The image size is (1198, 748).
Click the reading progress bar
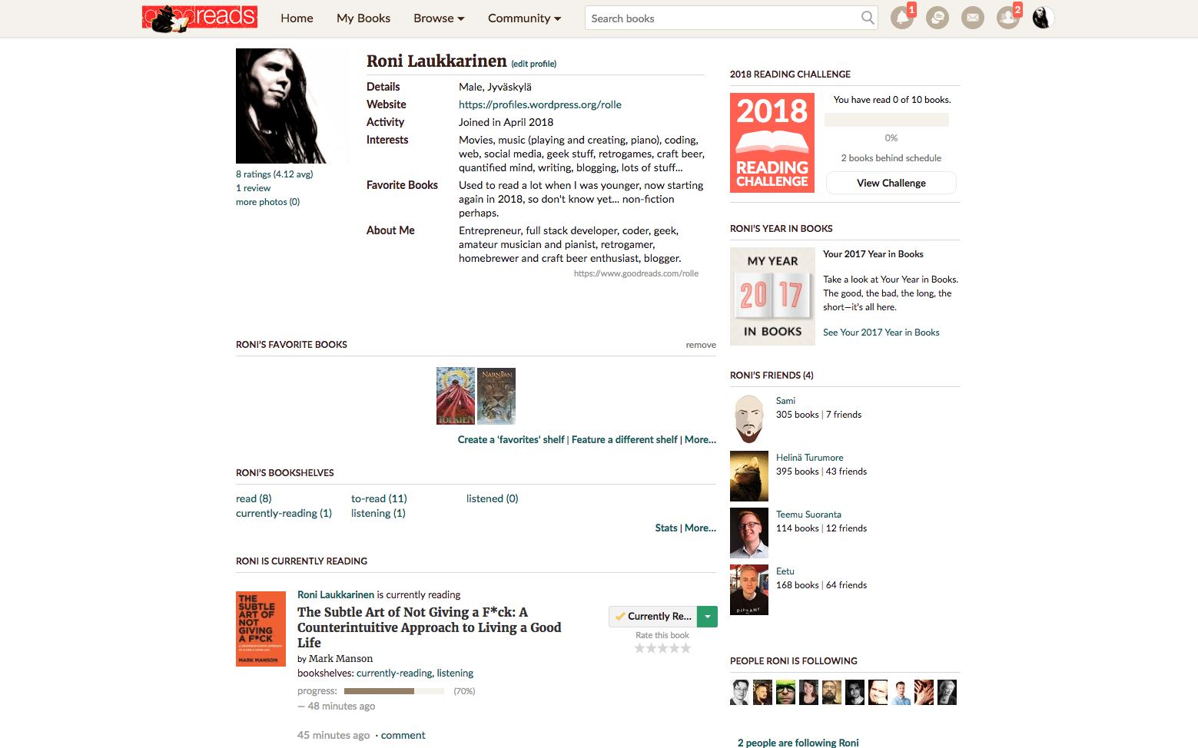coord(394,691)
